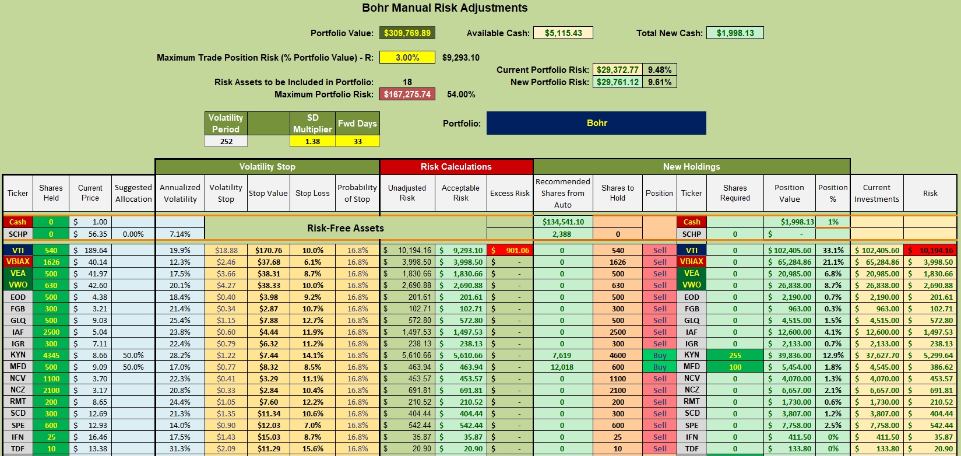961x456 pixels.
Task: Click the VTI stop value $170.76
Action: pos(268,250)
